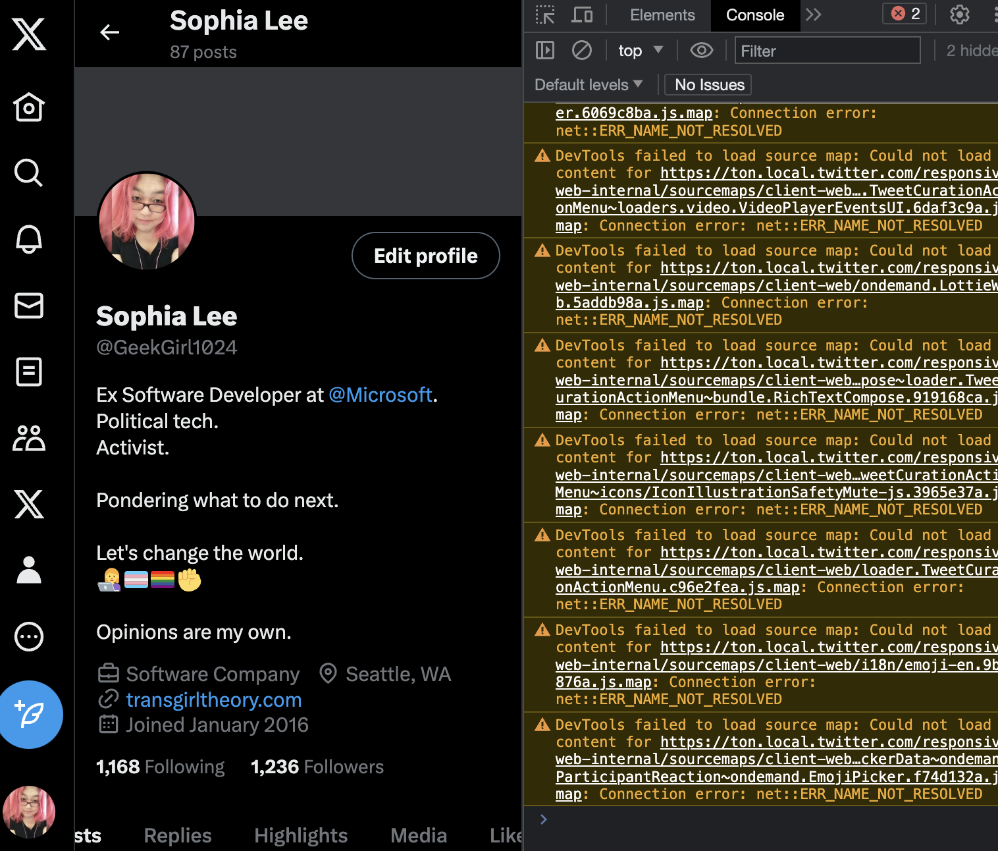Click inside the console Filter input field

(826, 50)
